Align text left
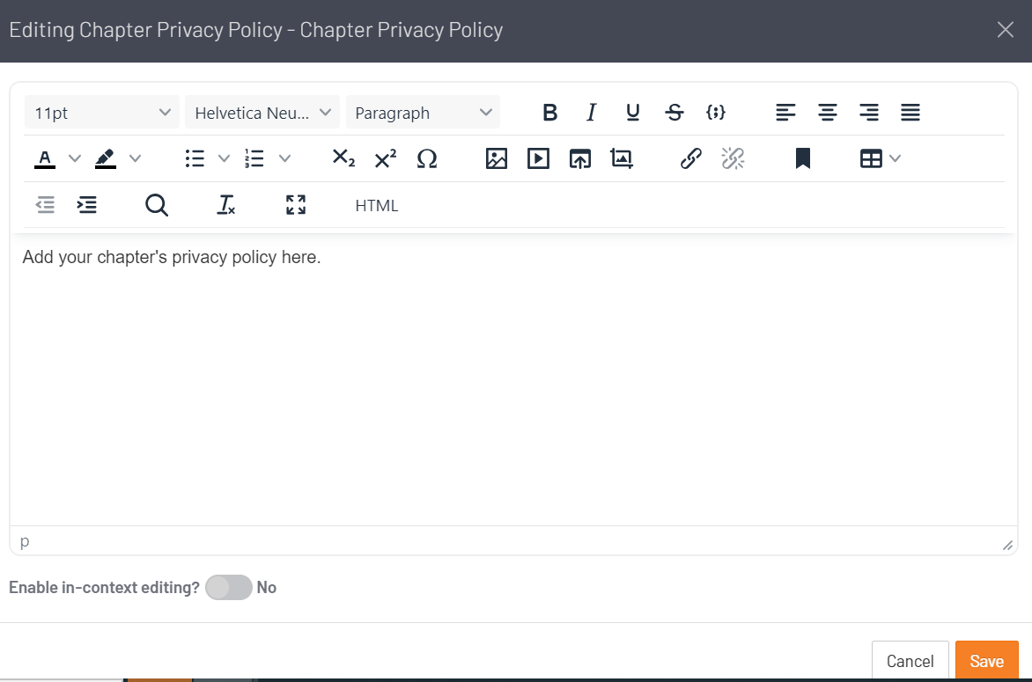The width and height of the screenshot is (1032, 682). point(785,113)
